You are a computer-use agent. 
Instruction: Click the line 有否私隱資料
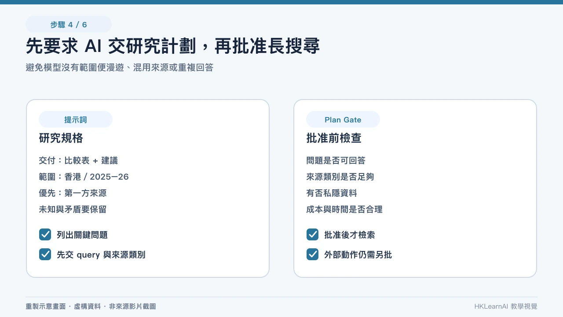point(332,193)
